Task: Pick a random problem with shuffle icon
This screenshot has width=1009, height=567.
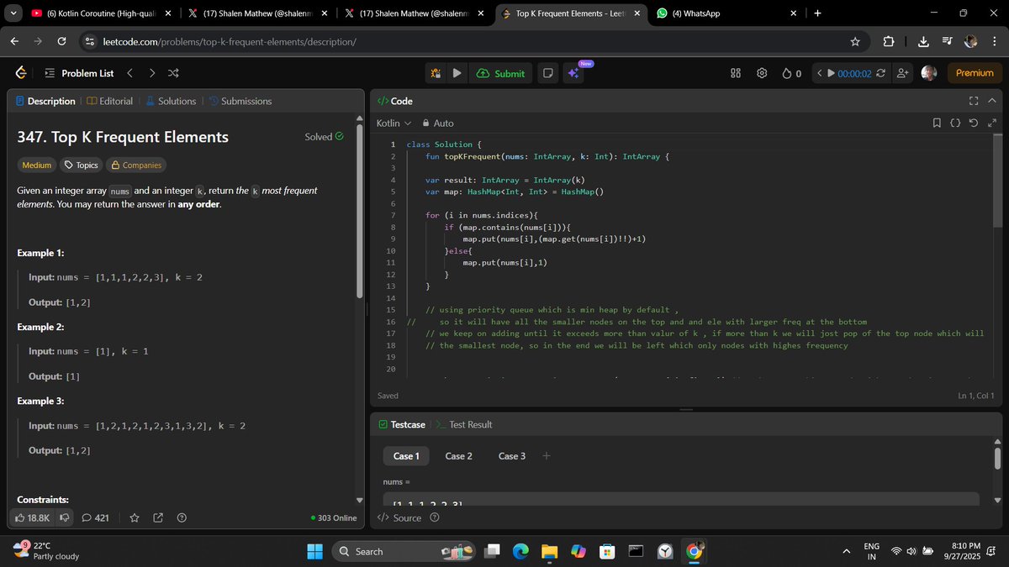Action: pyautogui.click(x=174, y=73)
